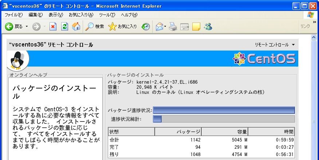Viewport: 319px width, 160px height.
Task: Minimize the Internet Explorer window
Action: tap(296, 6)
